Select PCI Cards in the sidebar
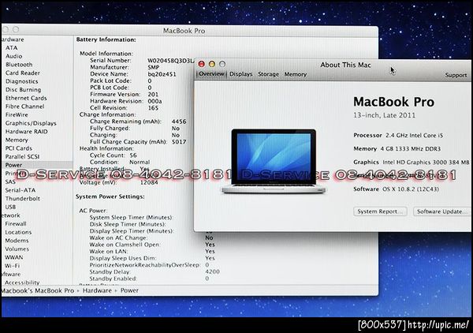Viewport: 473px width, 333px height. click(18, 148)
